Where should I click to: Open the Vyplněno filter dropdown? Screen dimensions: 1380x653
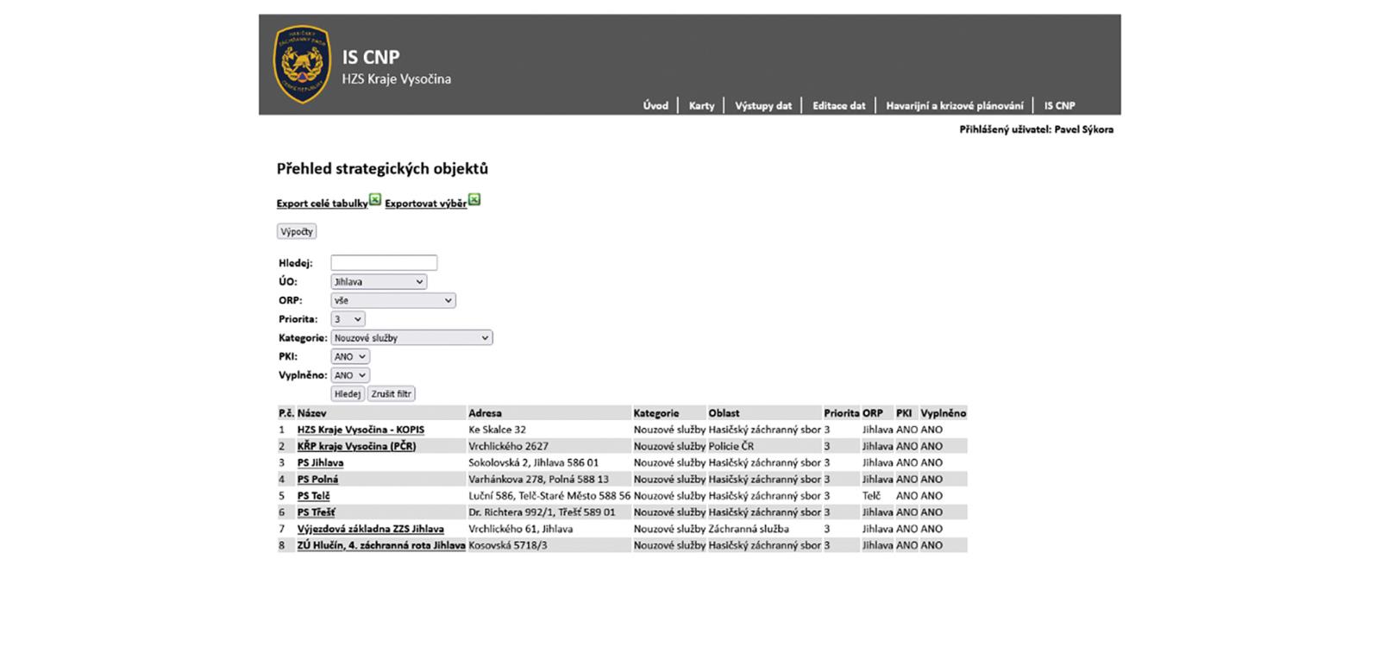click(x=350, y=376)
